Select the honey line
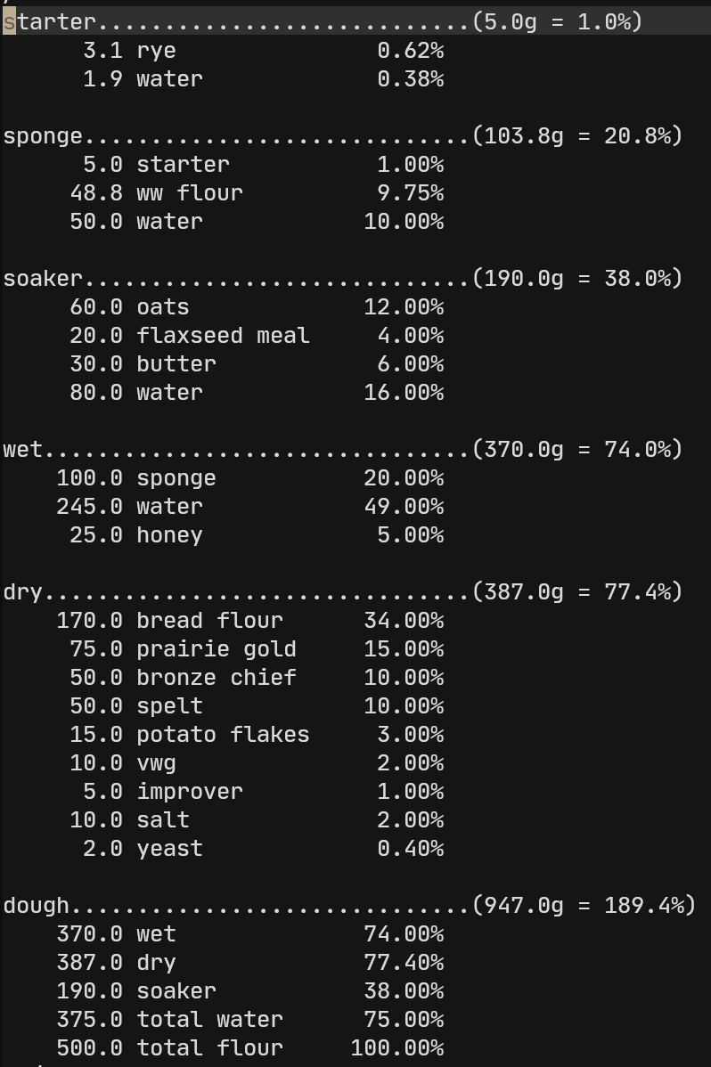Viewport: 711px width, 1067px height. (x=169, y=535)
